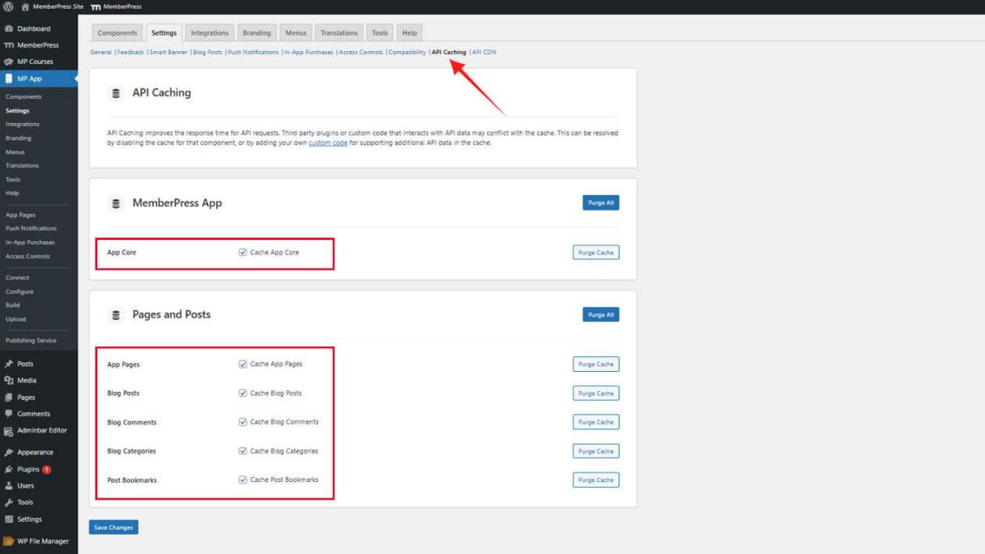The height and width of the screenshot is (554, 985).
Task: Open WP File Manager from the sidebar icon
Action: point(7,541)
